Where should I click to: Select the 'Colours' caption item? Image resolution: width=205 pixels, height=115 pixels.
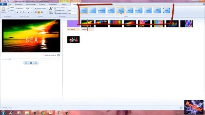coord(73,29)
